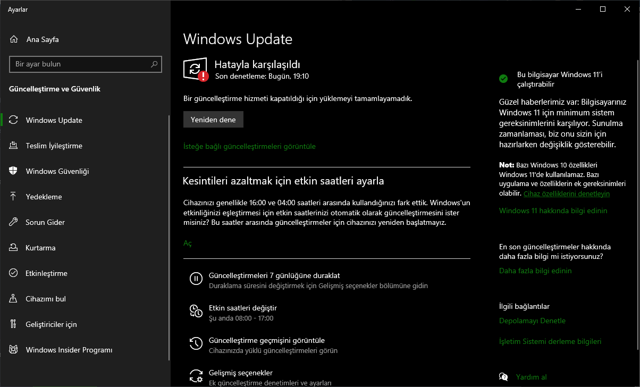The height and width of the screenshot is (387, 640).
Task: Click the Cihazımı bul person icon
Action: point(14,299)
